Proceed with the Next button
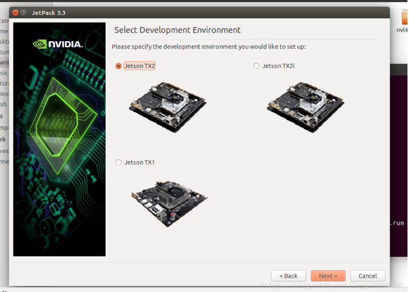The width and height of the screenshot is (409, 292). coord(328,276)
